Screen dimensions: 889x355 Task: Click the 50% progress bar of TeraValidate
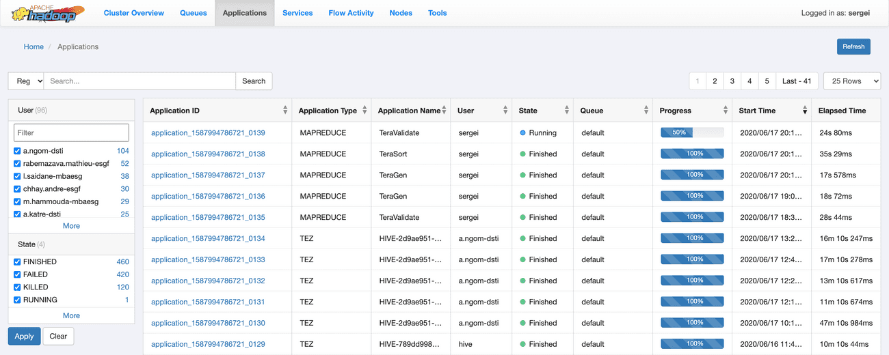[691, 132]
